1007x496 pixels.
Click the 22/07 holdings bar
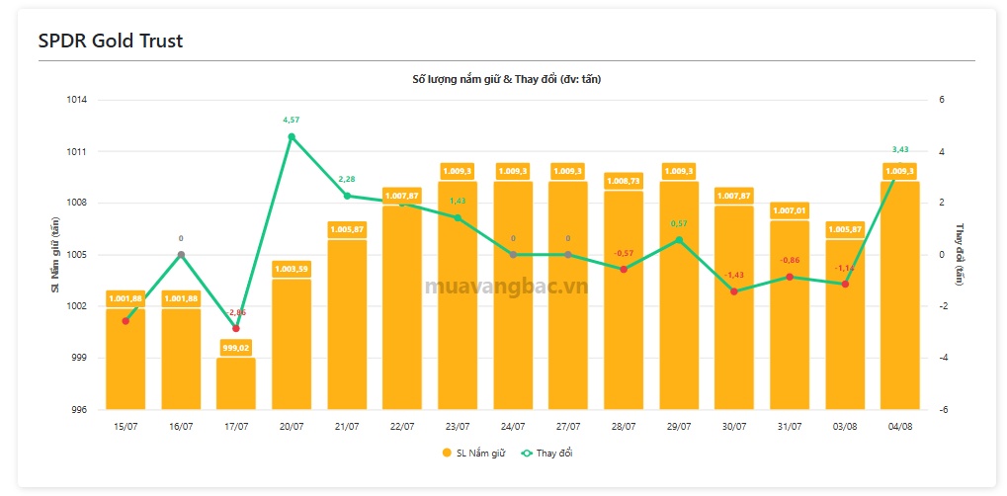[x=402, y=307]
